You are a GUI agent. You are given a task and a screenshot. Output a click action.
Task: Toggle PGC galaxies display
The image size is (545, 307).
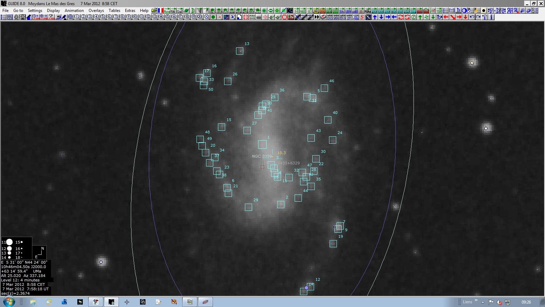374,11
